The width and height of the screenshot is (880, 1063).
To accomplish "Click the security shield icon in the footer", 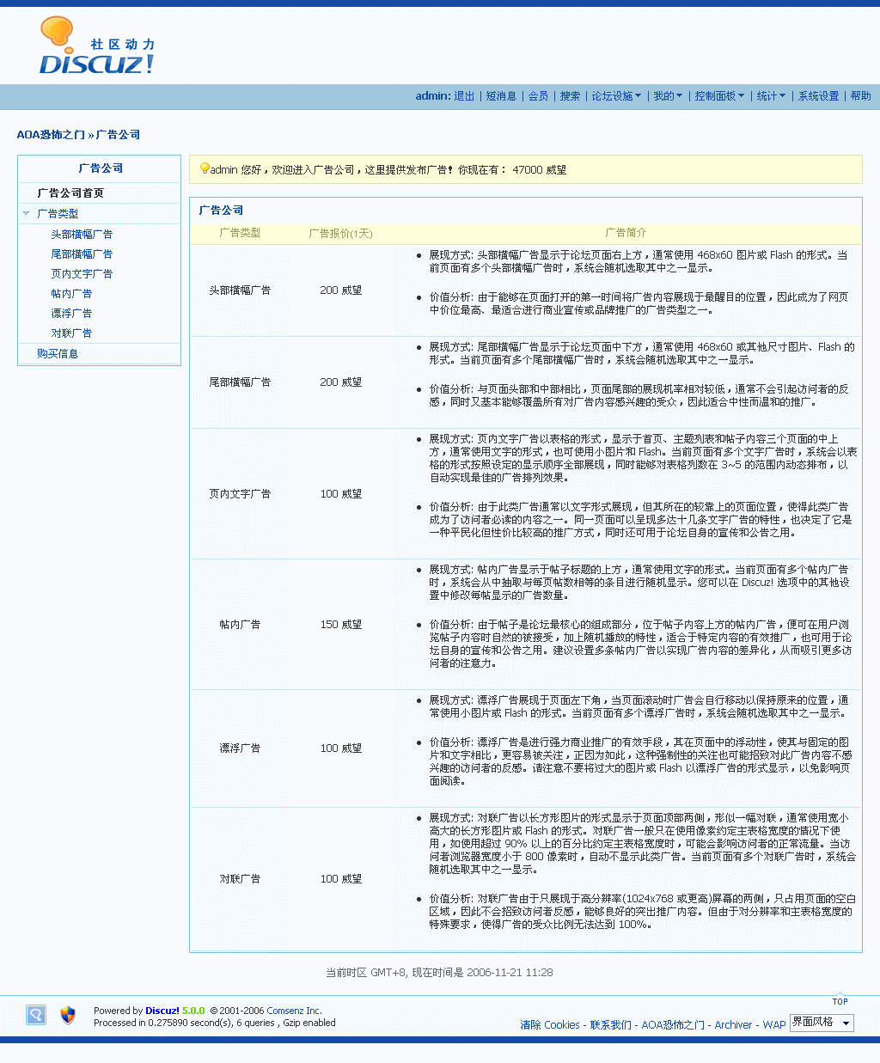I will [68, 1015].
